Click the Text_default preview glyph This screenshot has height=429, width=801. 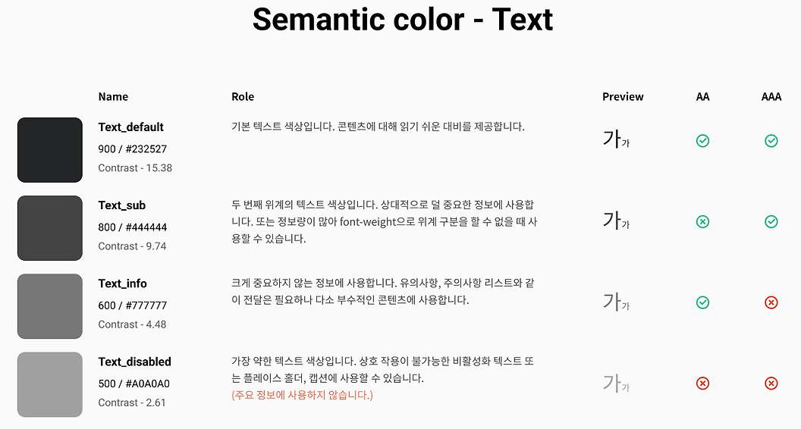(x=615, y=139)
